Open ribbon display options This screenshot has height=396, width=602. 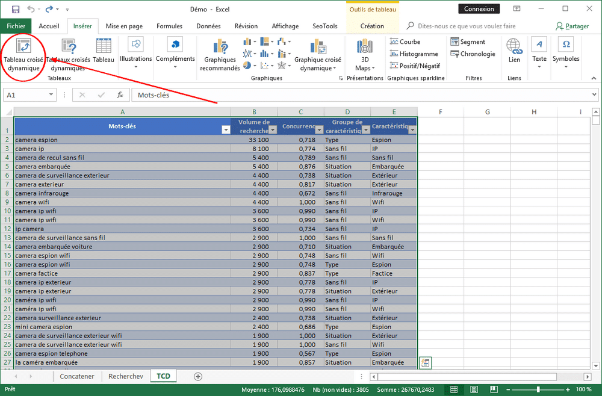tap(517, 9)
